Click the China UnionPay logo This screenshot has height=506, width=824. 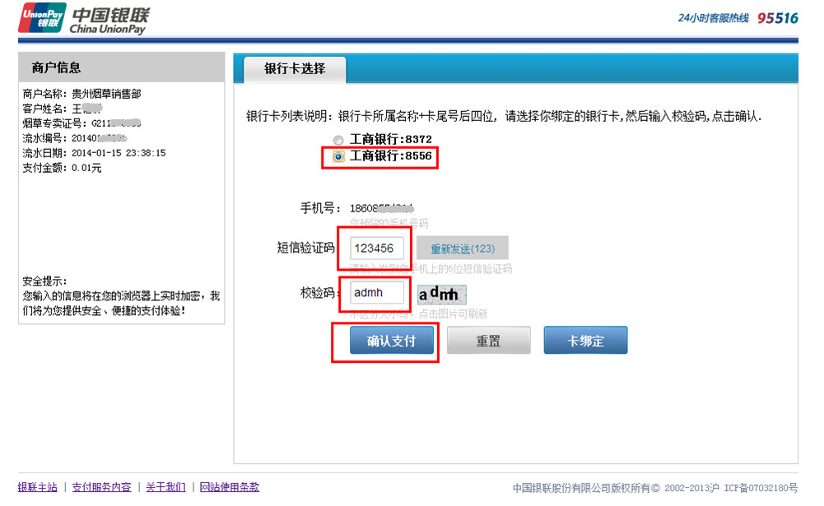84,18
